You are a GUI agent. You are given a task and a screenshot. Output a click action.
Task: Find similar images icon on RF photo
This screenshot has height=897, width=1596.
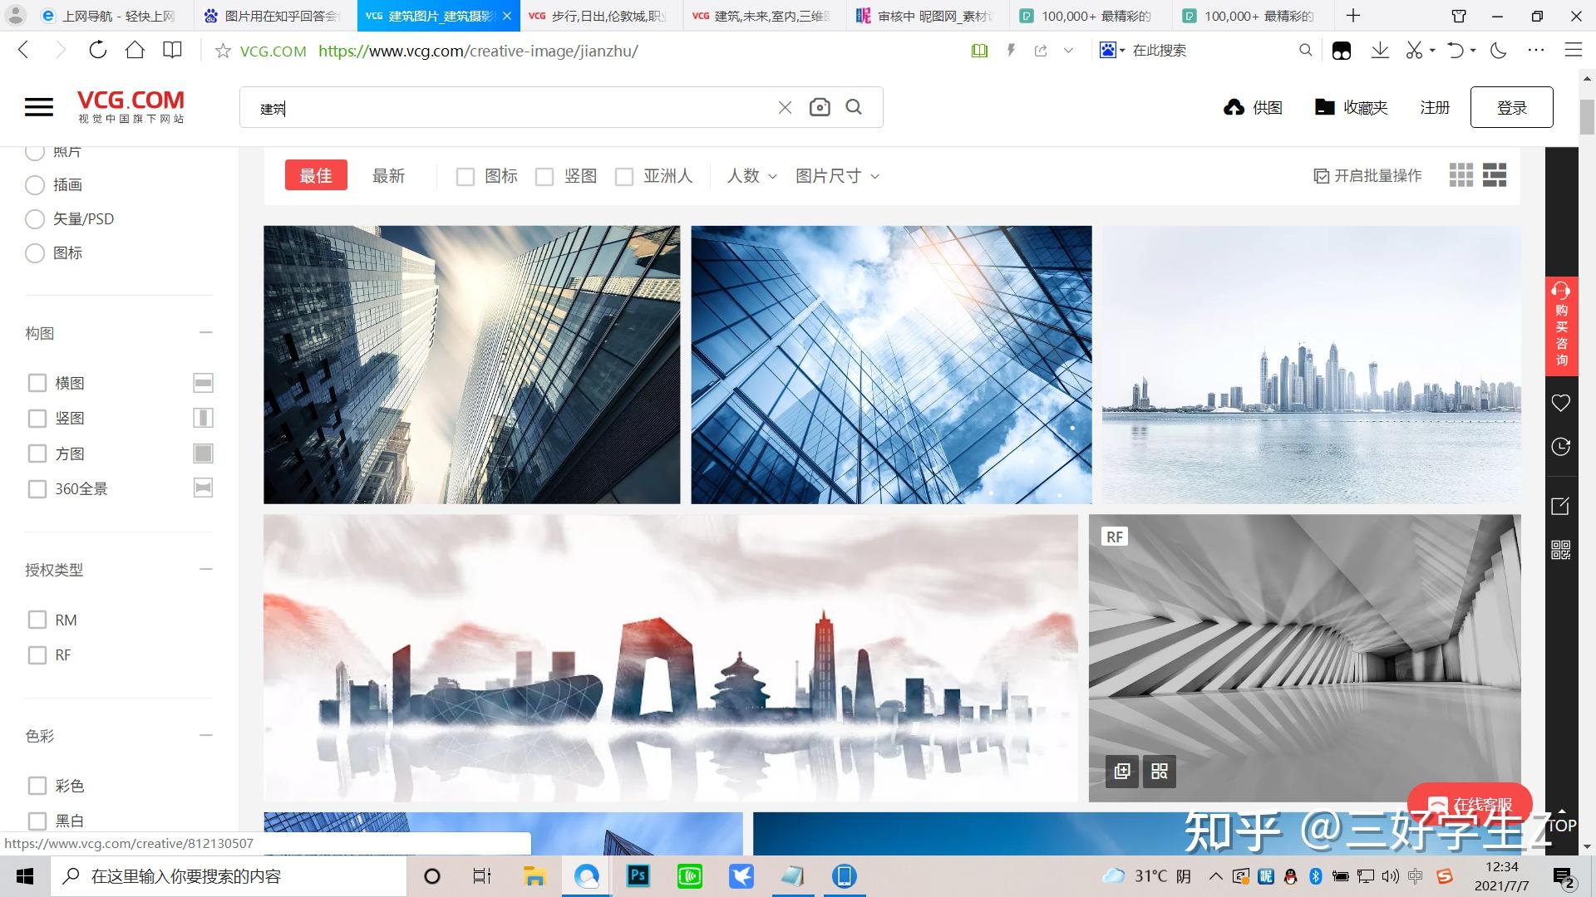click(1160, 772)
